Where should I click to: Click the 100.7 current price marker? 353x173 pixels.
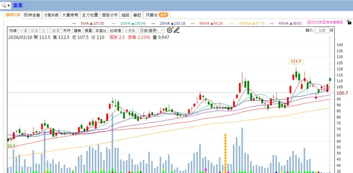click(342, 93)
